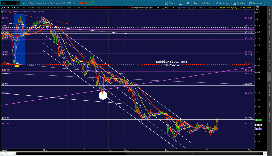The width and height of the screenshot is (272, 156).
Task: Click the blue 42.75 price bubble on axis
Action: (258, 129)
